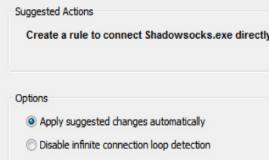Click the word automatically in the first option
Screen dimensions: 269x160
177,122
